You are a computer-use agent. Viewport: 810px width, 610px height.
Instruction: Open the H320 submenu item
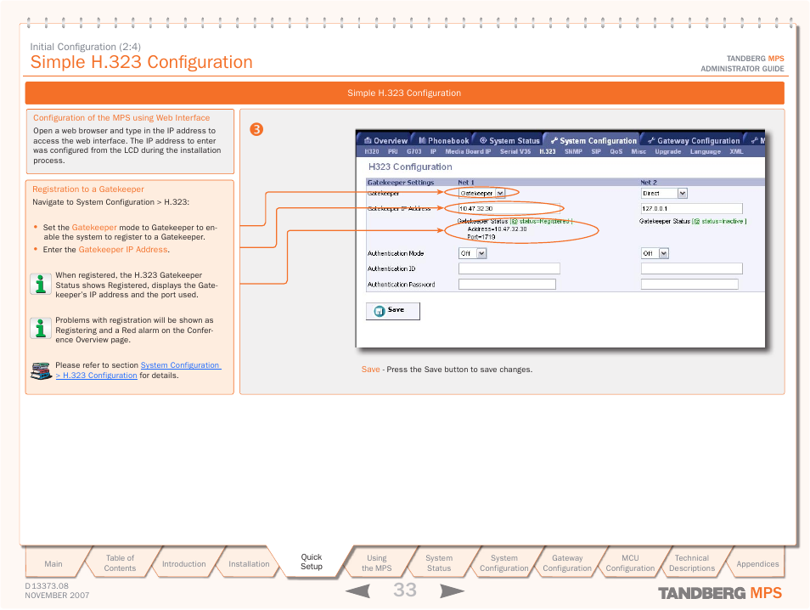click(372, 151)
